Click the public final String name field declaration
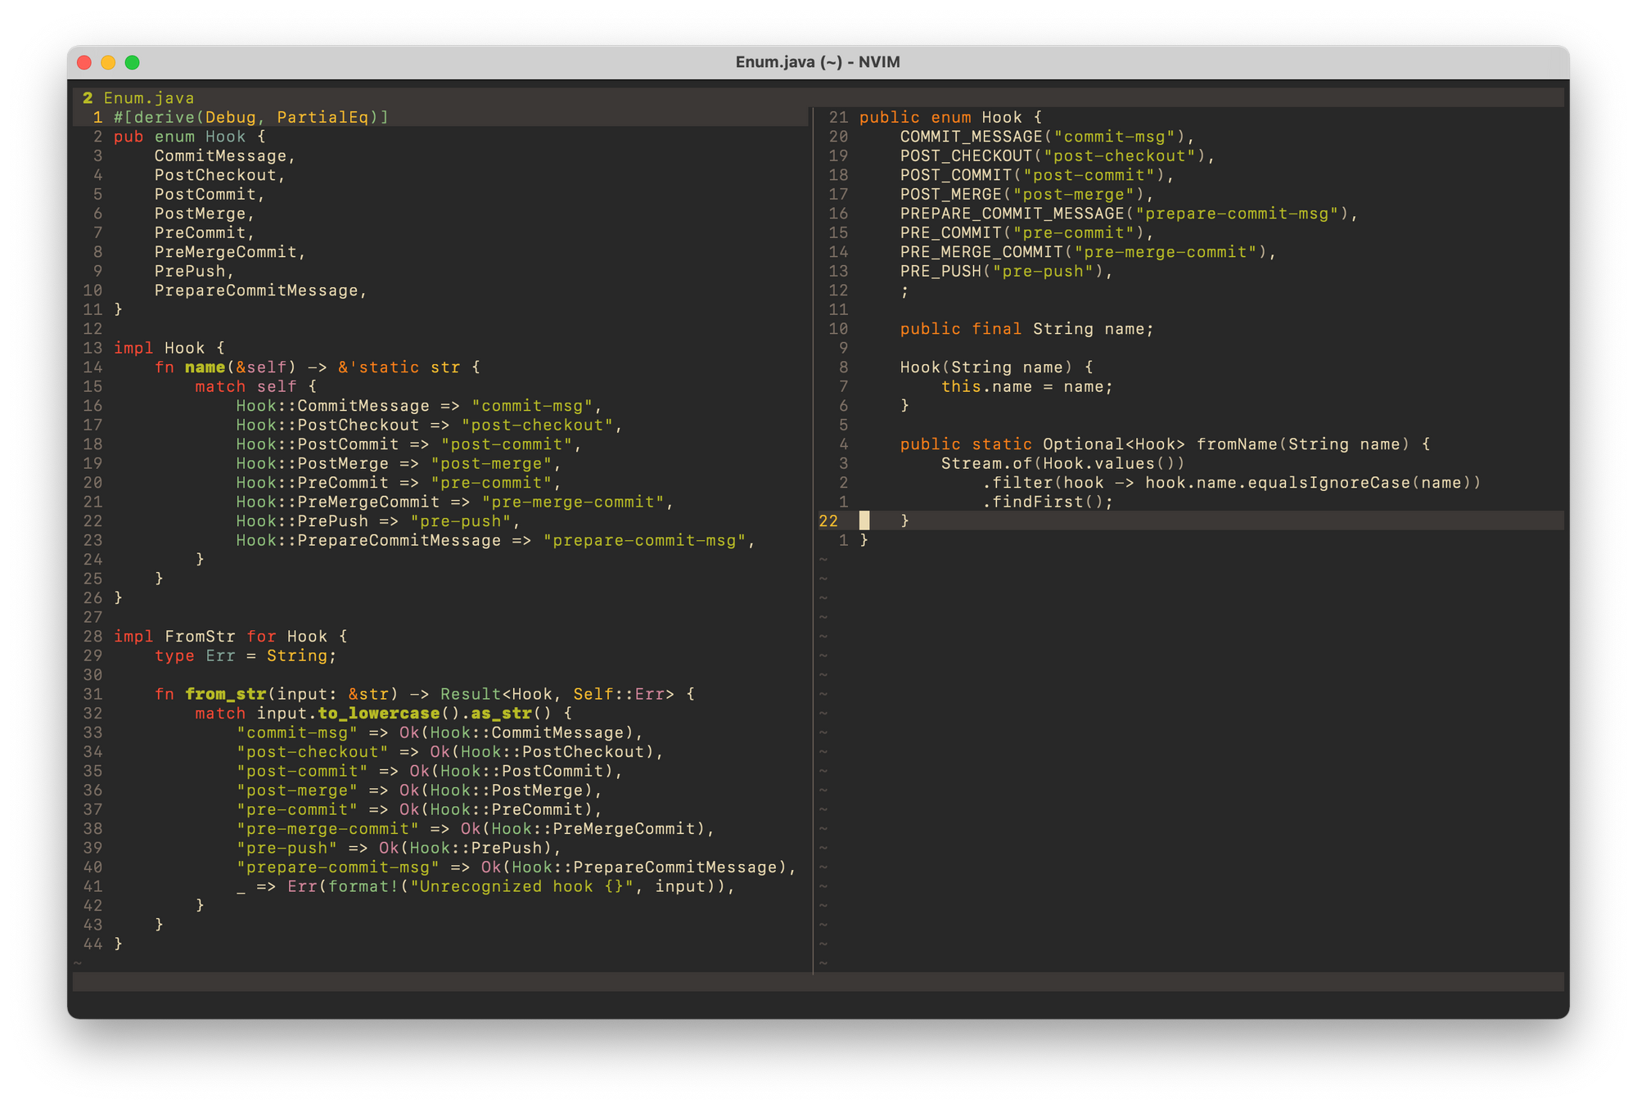The height and width of the screenshot is (1108, 1637). (x=1026, y=328)
